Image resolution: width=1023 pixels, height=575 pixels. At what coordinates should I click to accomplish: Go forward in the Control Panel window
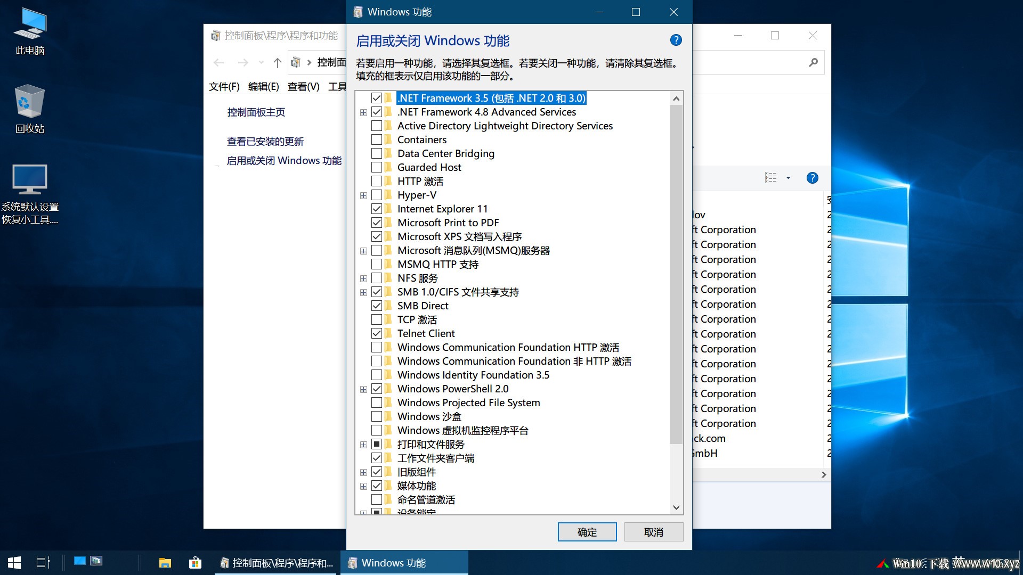coord(243,63)
